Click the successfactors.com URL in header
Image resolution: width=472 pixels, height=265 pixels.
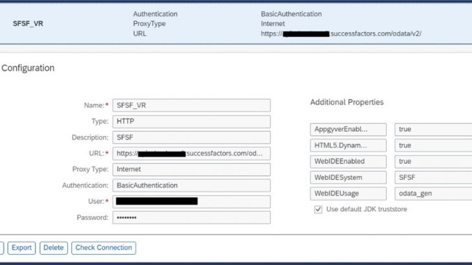pyautogui.click(x=341, y=34)
